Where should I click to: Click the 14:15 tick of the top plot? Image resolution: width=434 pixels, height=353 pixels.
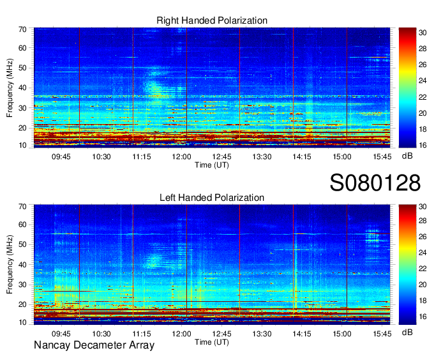tap(302, 157)
